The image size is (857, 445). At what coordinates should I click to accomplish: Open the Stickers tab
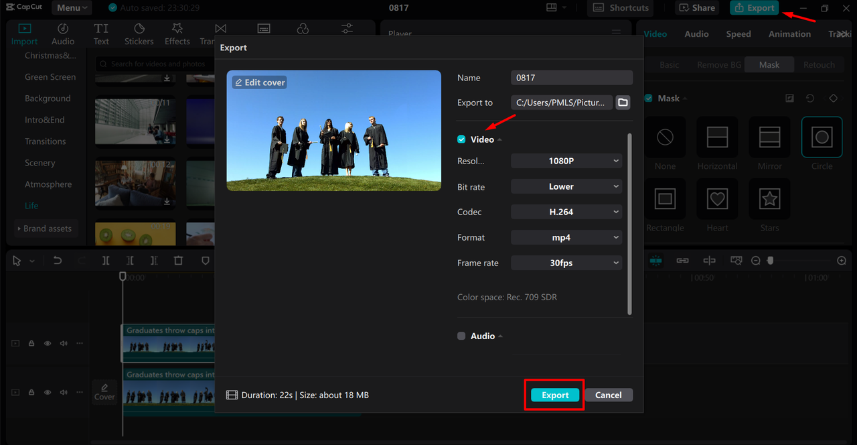139,34
